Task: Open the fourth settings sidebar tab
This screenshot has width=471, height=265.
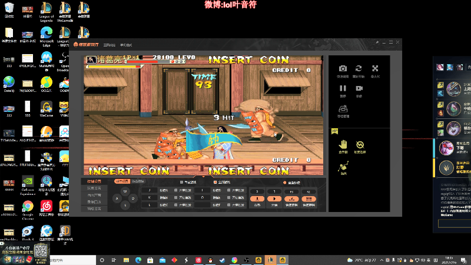Action: pos(94,202)
